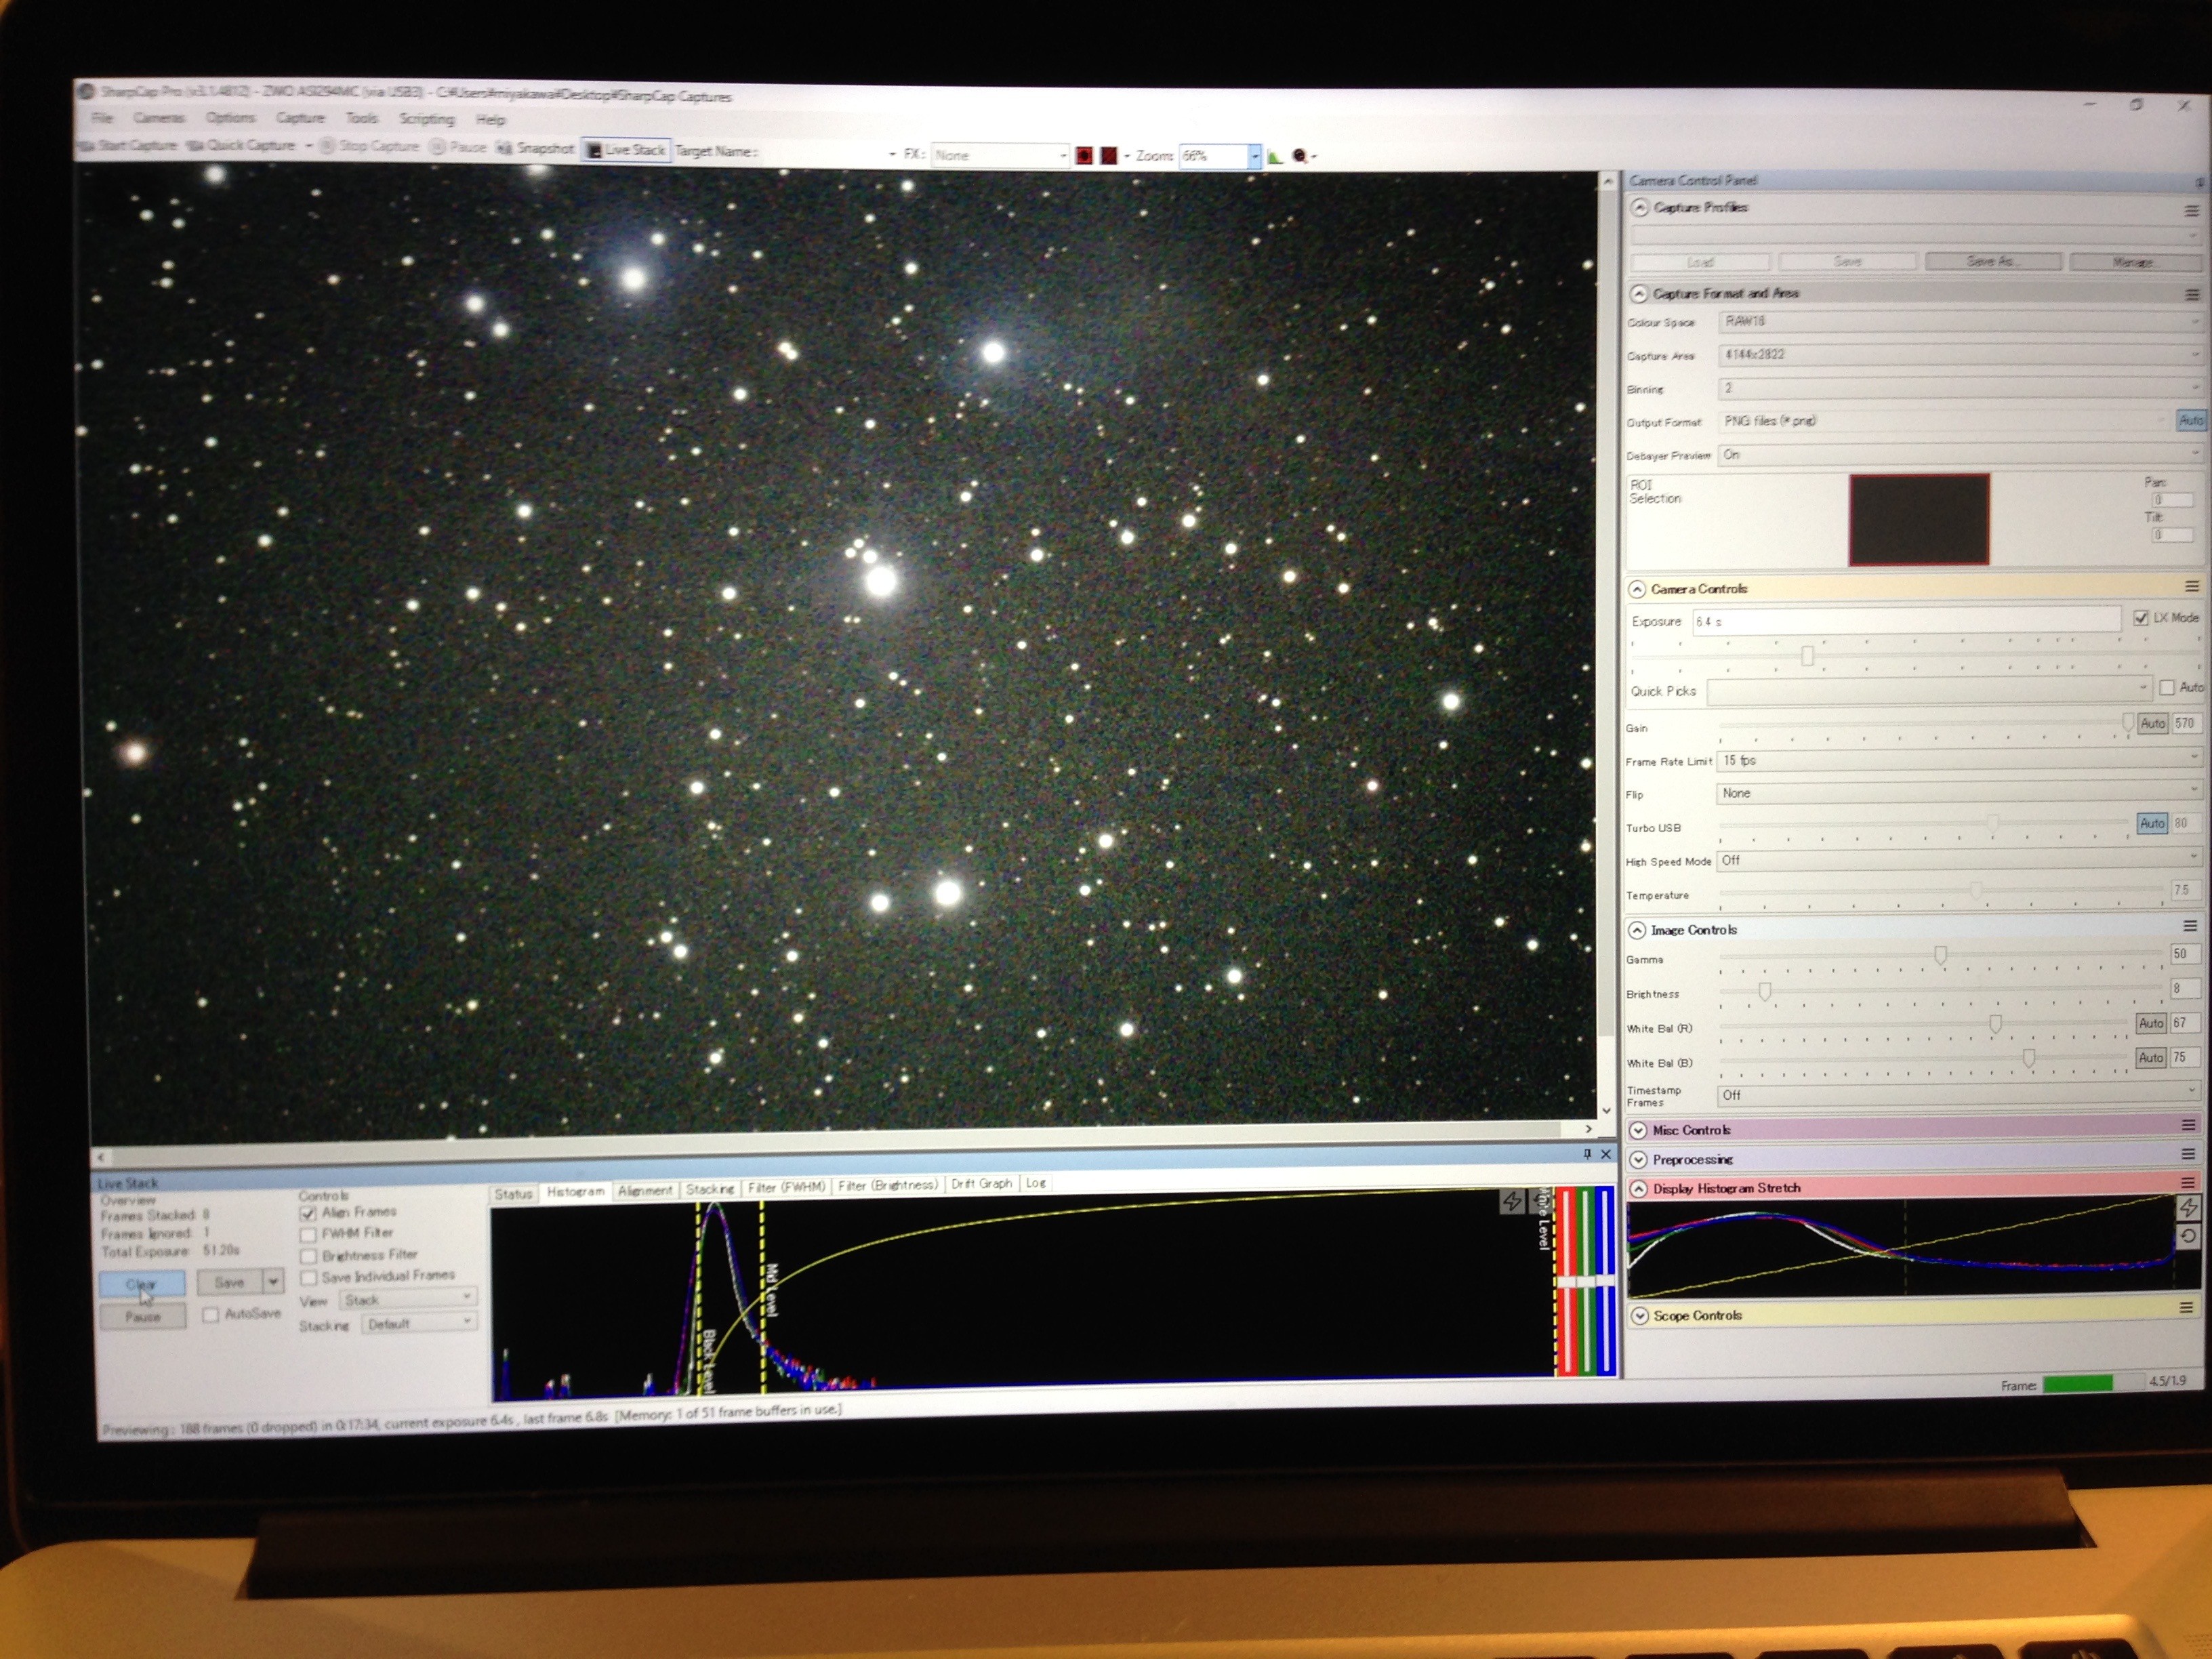Viewport: 2212px width, 1659px height.
Task: Open the Output Format dropdown
Action: tap(1940, 421)
